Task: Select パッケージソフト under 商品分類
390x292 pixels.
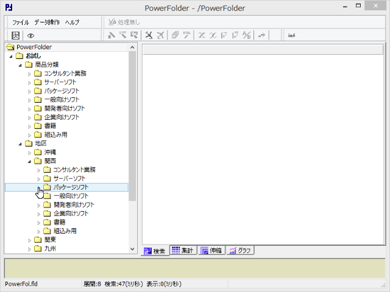Action: pos(62,91)
